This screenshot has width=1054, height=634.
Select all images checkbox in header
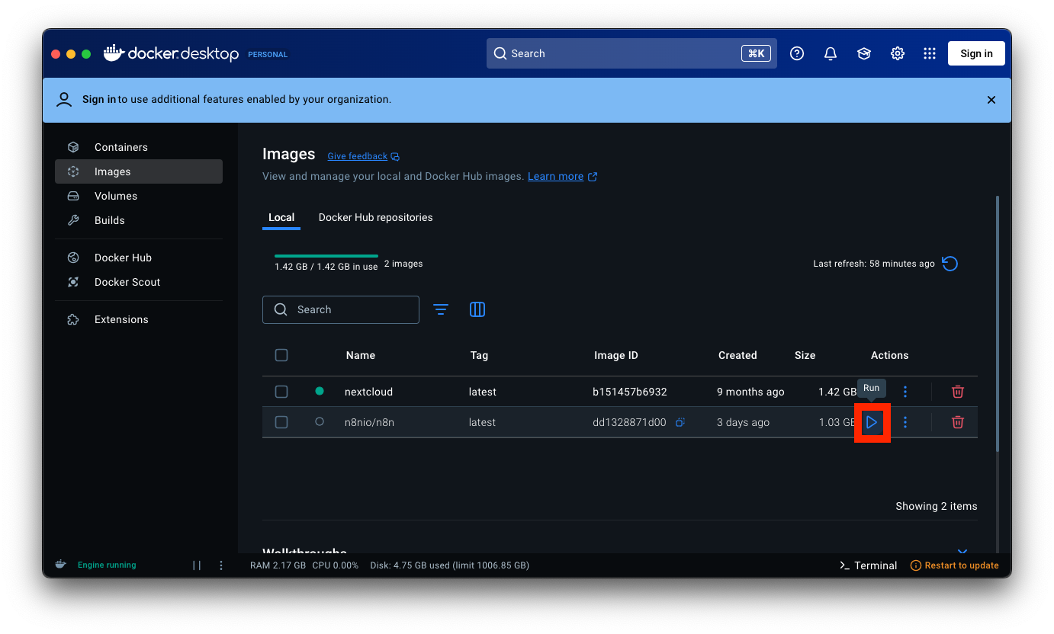coord(281,355)
